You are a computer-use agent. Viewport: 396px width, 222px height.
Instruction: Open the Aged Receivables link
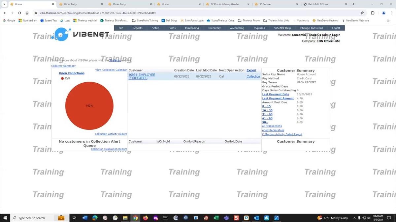pos(273,130)
